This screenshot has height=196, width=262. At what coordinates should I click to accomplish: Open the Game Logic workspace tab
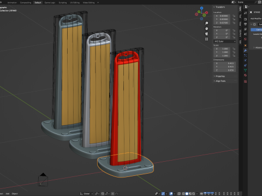pos(50,3)
